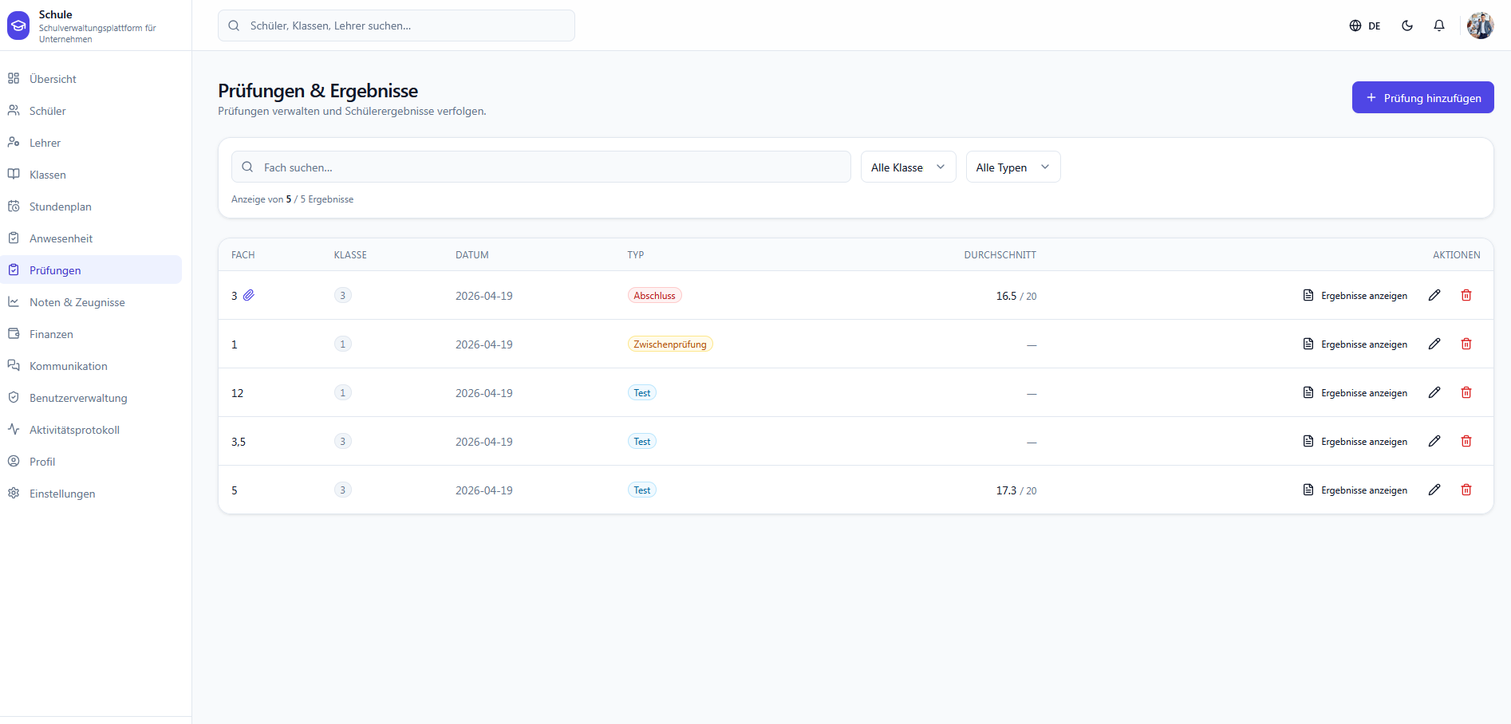Viewport: 1511px width, 724px height.
Task: Open notifications bell
Action: coord(1439,26)
